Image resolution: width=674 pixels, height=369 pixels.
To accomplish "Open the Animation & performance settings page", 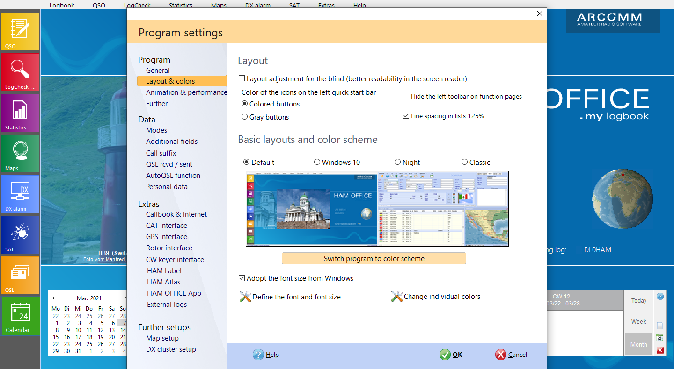I will tap(186, 92).
